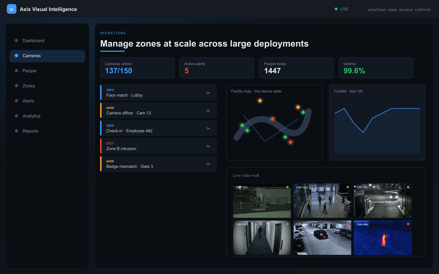Click the 2m timestamp on Camera offline alert

point(208,111)
